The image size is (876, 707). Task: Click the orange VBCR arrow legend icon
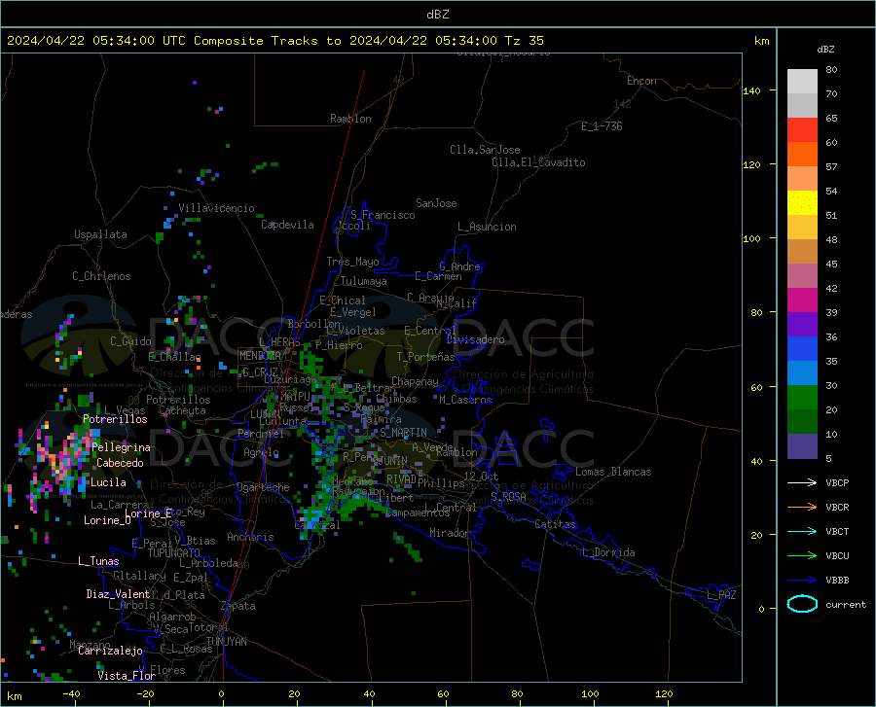coord(802,507)
